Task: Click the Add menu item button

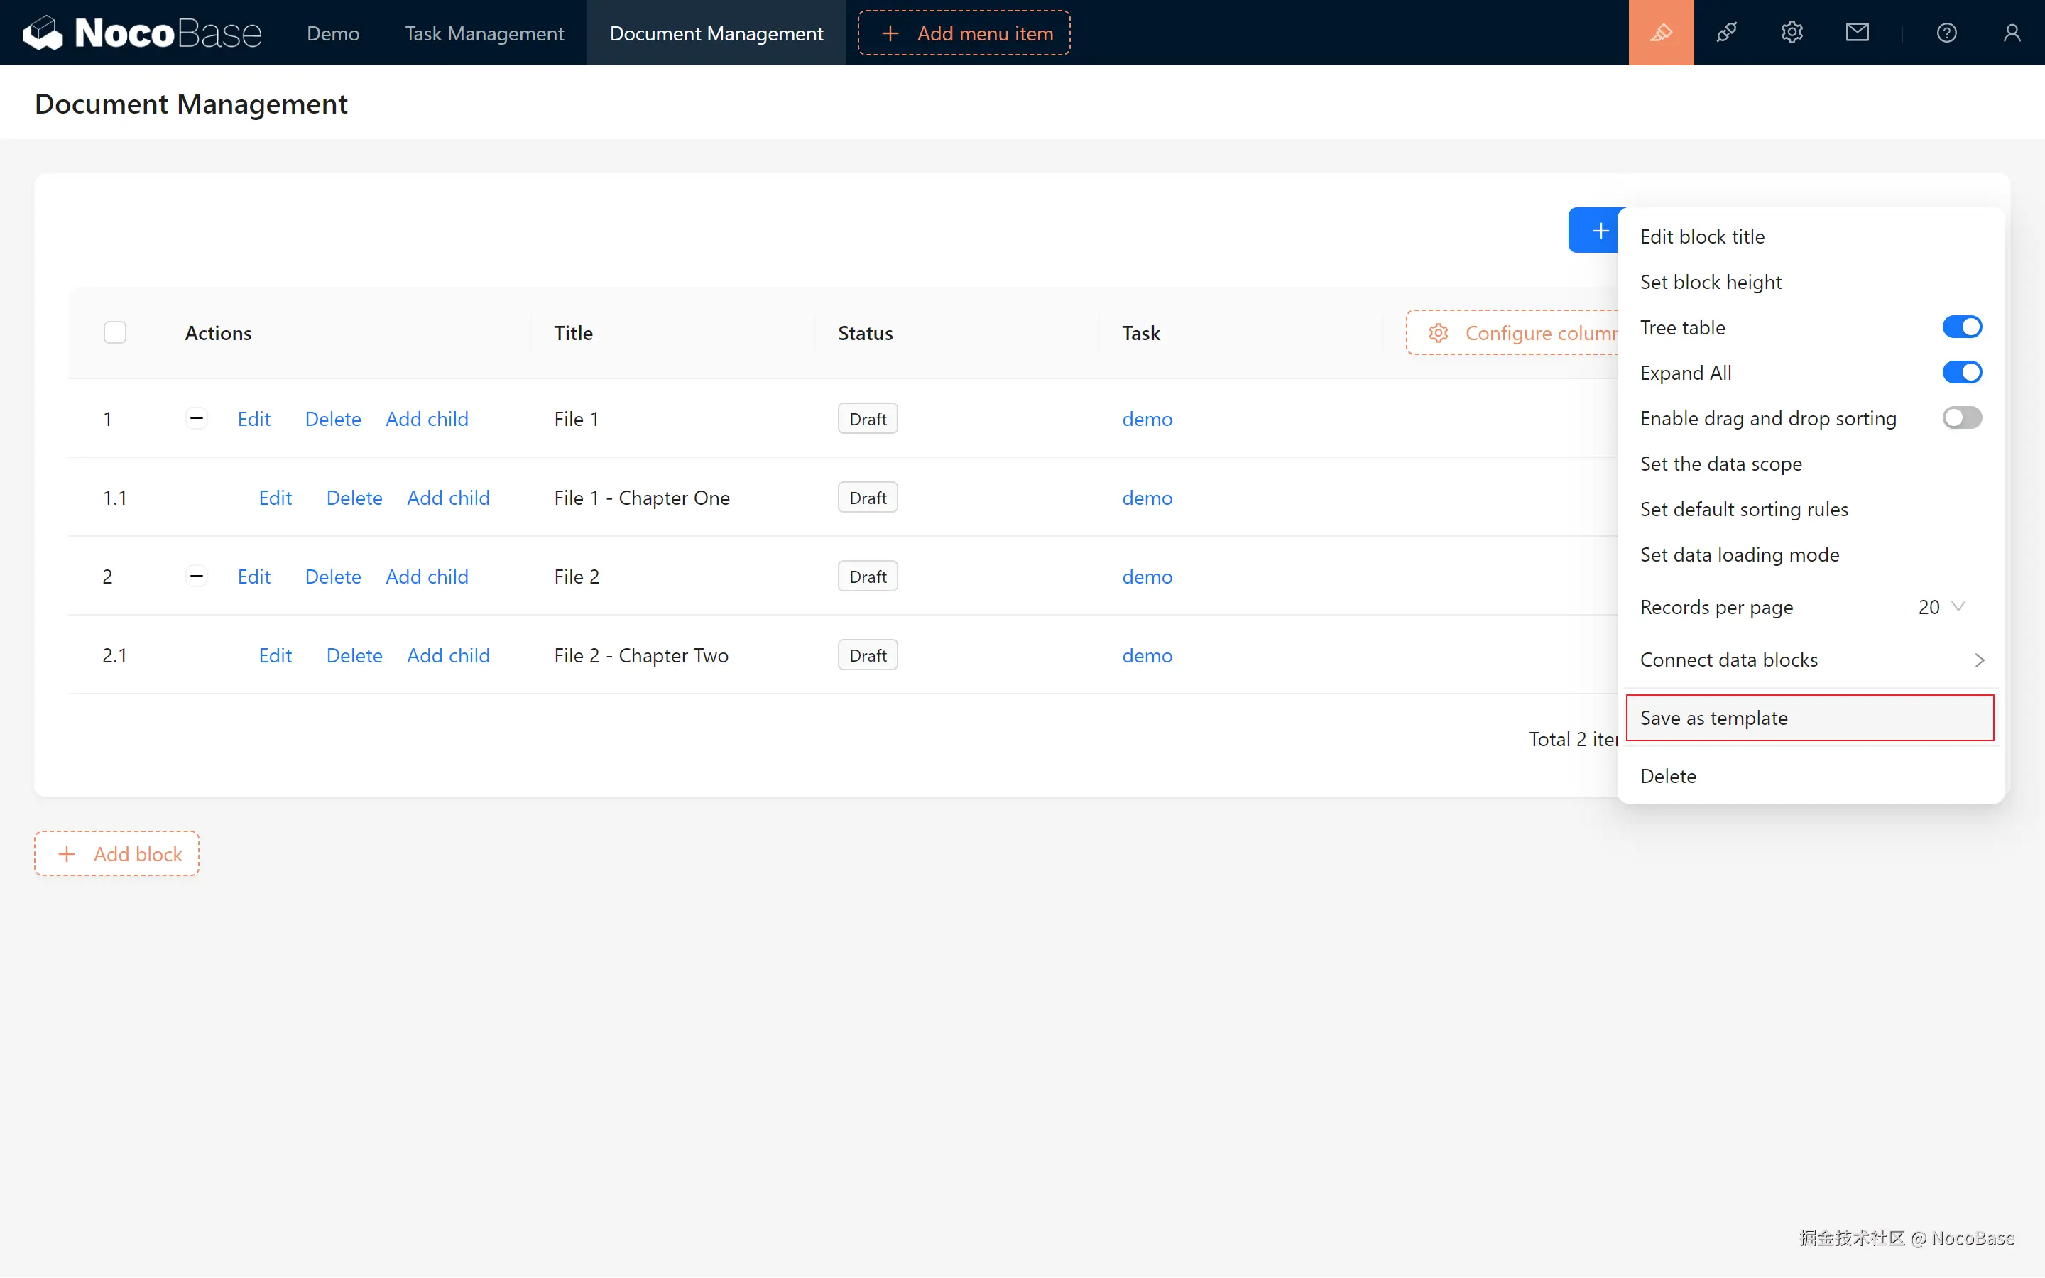Action: point(964,33)
